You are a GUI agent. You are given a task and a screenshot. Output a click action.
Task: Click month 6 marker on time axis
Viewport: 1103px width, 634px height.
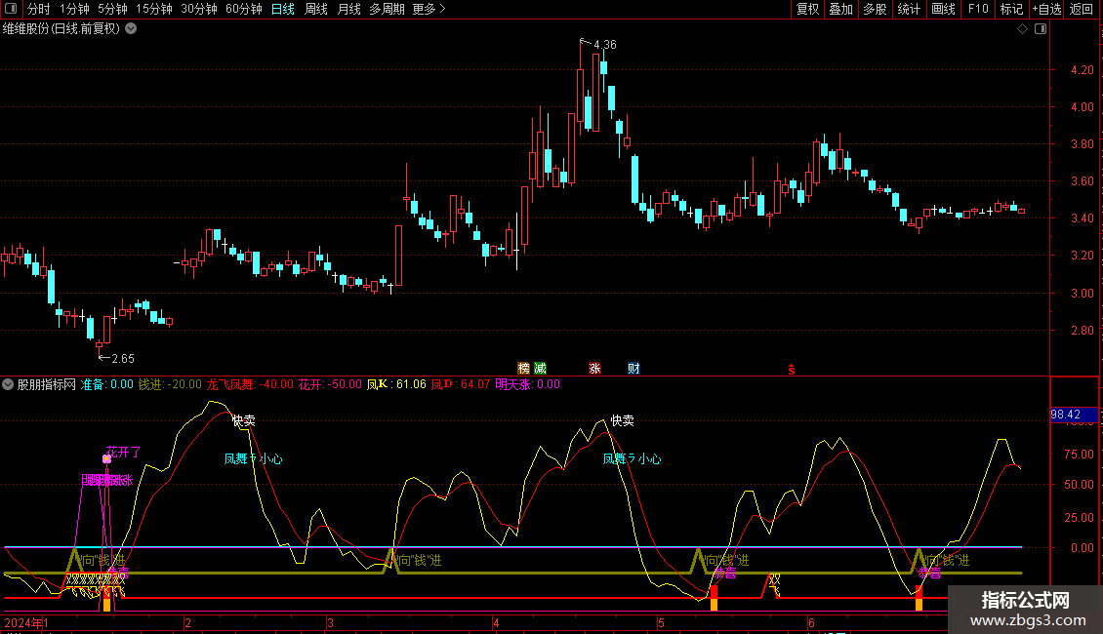point(811,622)
